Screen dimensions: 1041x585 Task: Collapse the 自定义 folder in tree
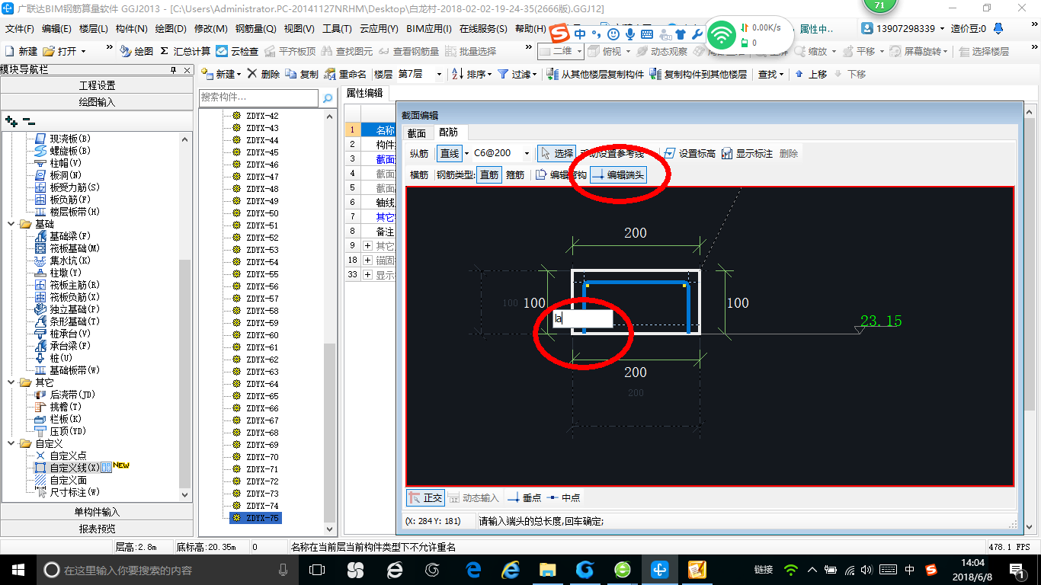pyautogui.click(x=11, y=443)
